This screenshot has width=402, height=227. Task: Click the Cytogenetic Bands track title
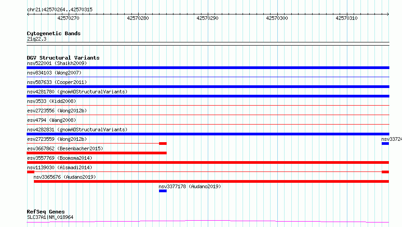pos(54,33)
